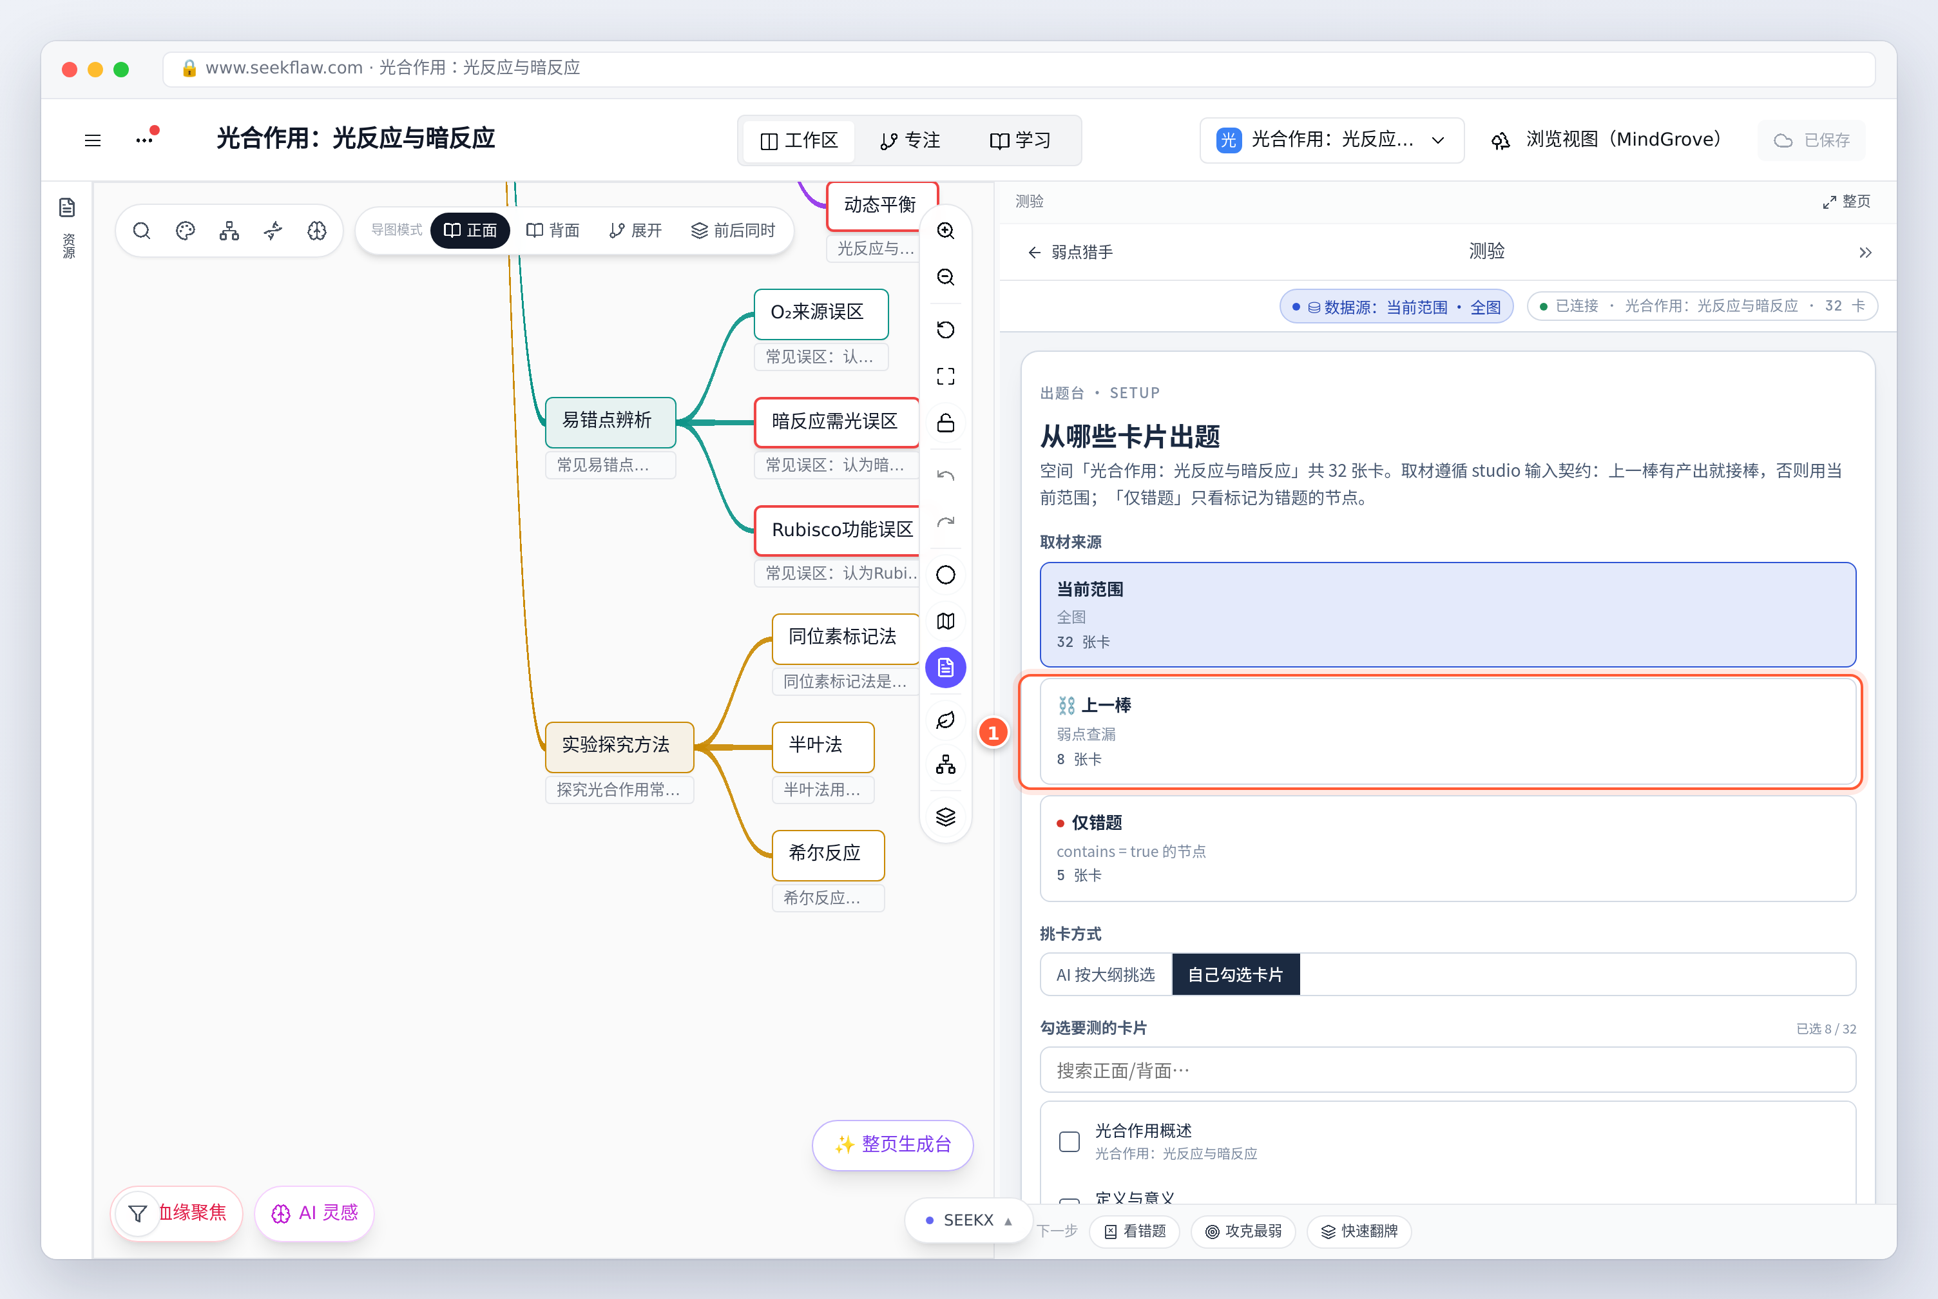The width and height of the screenshot is (1938, 1299).
Task: Open the palette theme icon
Action: [186, 230]
